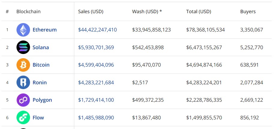The height and width of the screenshot is (129, 274).
Task: Open the Polygon blockchain name link
Action: 42,100
